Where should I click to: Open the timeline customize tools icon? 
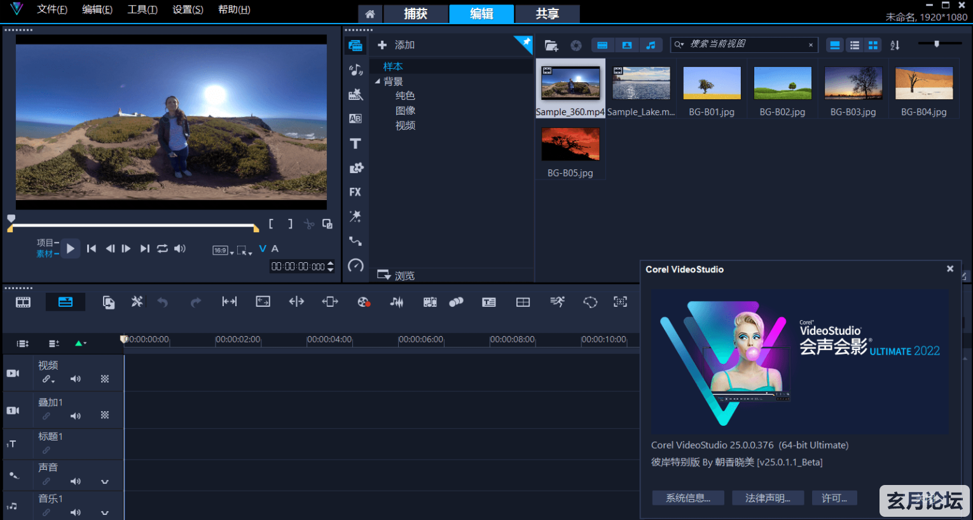pos(137,302)
